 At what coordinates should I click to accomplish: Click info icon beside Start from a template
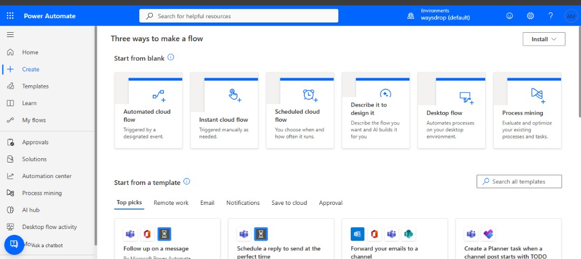(187, 181)
